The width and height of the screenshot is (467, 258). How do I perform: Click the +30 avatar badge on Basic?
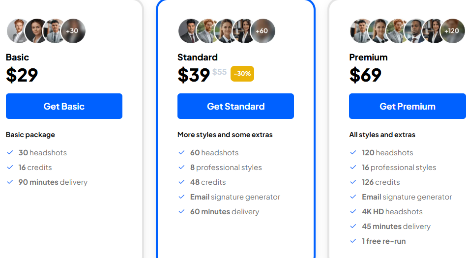(x=73, y=31)
